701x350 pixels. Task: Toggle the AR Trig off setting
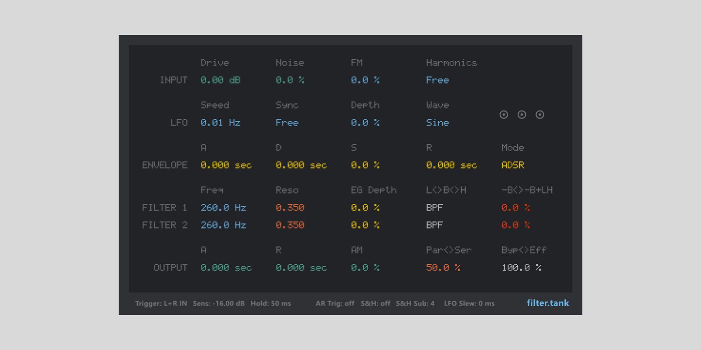tap(335, 303)
